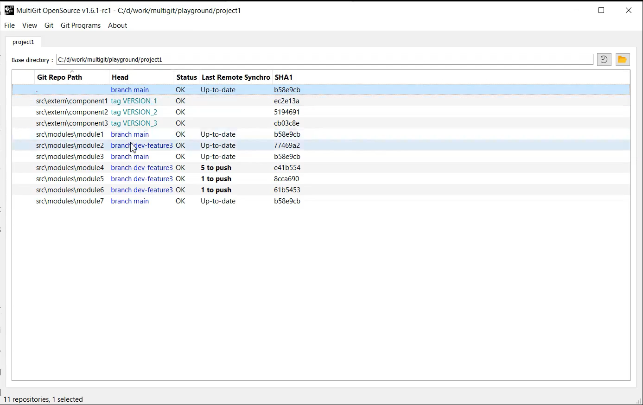Switch to the project1 tab
This screenshot has height=405, width=643.
23,42
